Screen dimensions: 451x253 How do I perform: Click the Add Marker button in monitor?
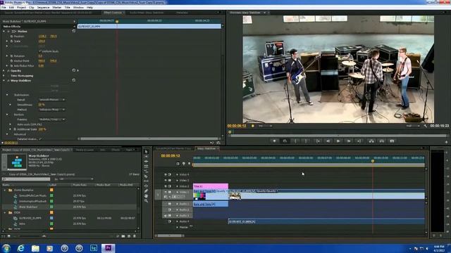click(274, 141)
